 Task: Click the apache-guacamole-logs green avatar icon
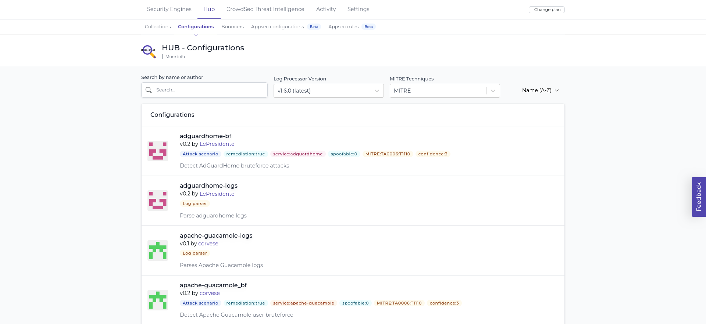point(158,251)
